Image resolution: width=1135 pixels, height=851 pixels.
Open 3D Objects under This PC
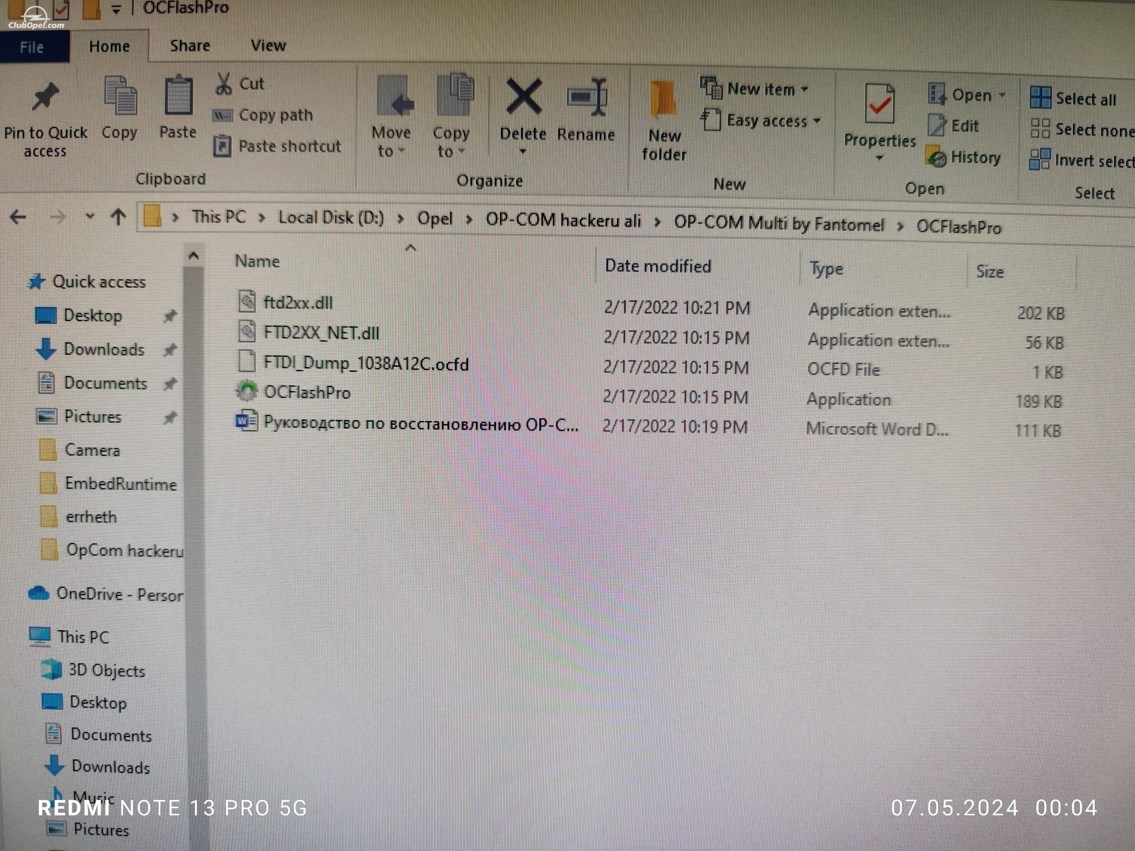click(106, 671)
